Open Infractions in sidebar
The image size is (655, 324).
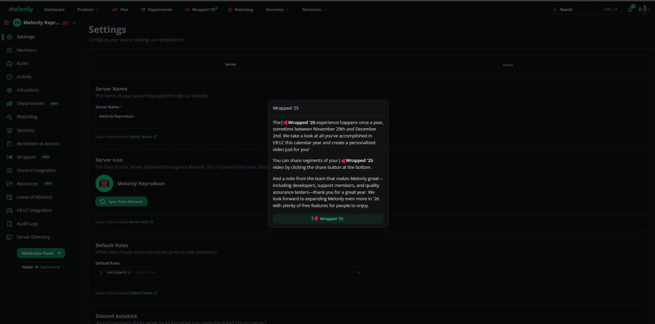28,90
